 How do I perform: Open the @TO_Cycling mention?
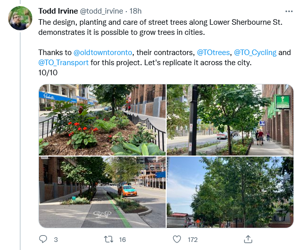255,53
